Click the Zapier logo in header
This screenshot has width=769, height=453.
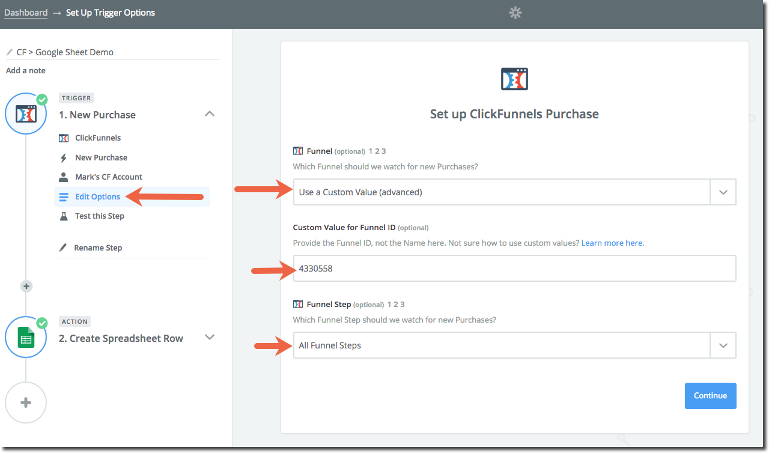tap(515, 13)
